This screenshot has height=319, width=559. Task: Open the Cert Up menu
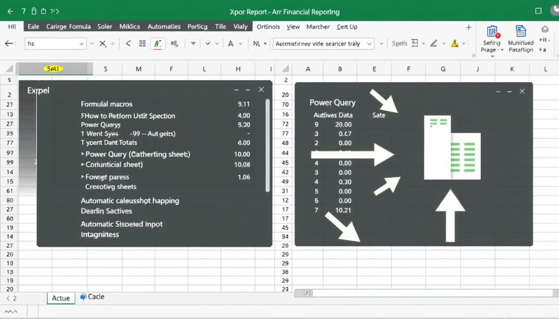[x=347, y=26]
